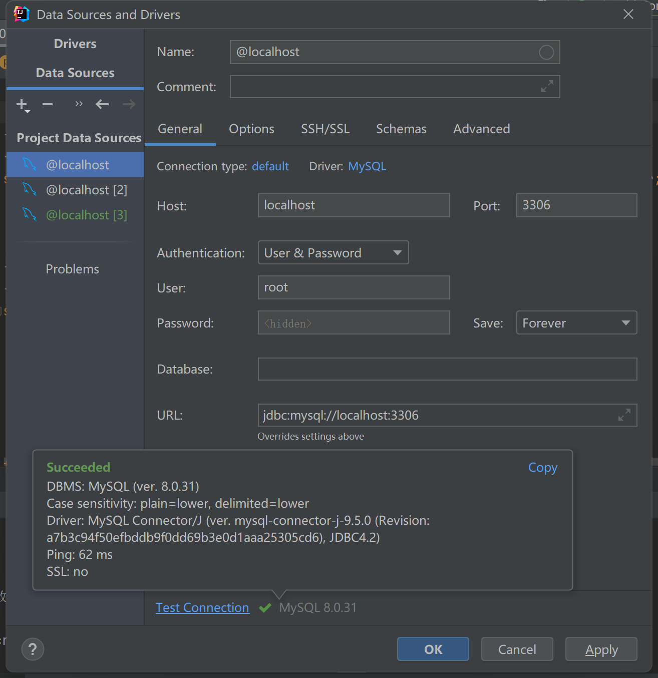The height and width of the screenshot is (678, 658).
Task: Expand the URL field editor
Action: click(x=624, y=415)
